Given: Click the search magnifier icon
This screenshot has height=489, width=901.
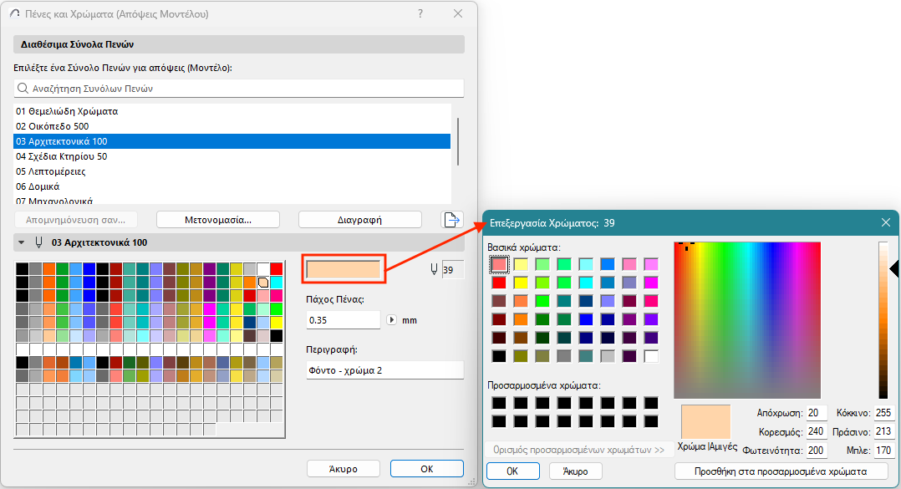Looking at the screenshot, I should click(21, 88).
